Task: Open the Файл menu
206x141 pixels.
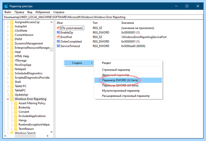Action: (x=8, y=12)
